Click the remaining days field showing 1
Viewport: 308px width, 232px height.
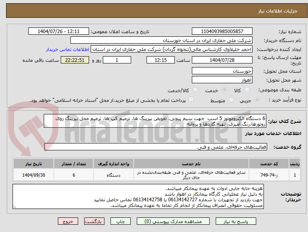pyautogui.click(x=117, y=60)
